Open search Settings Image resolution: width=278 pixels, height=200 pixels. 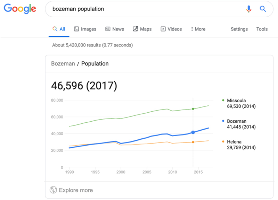pyautogui.click(x=239, y=29)
